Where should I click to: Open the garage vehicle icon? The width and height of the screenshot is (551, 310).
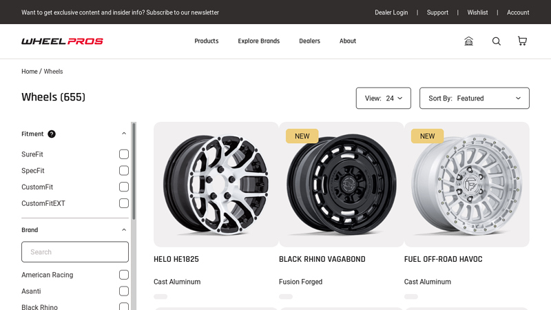(468, 41)
